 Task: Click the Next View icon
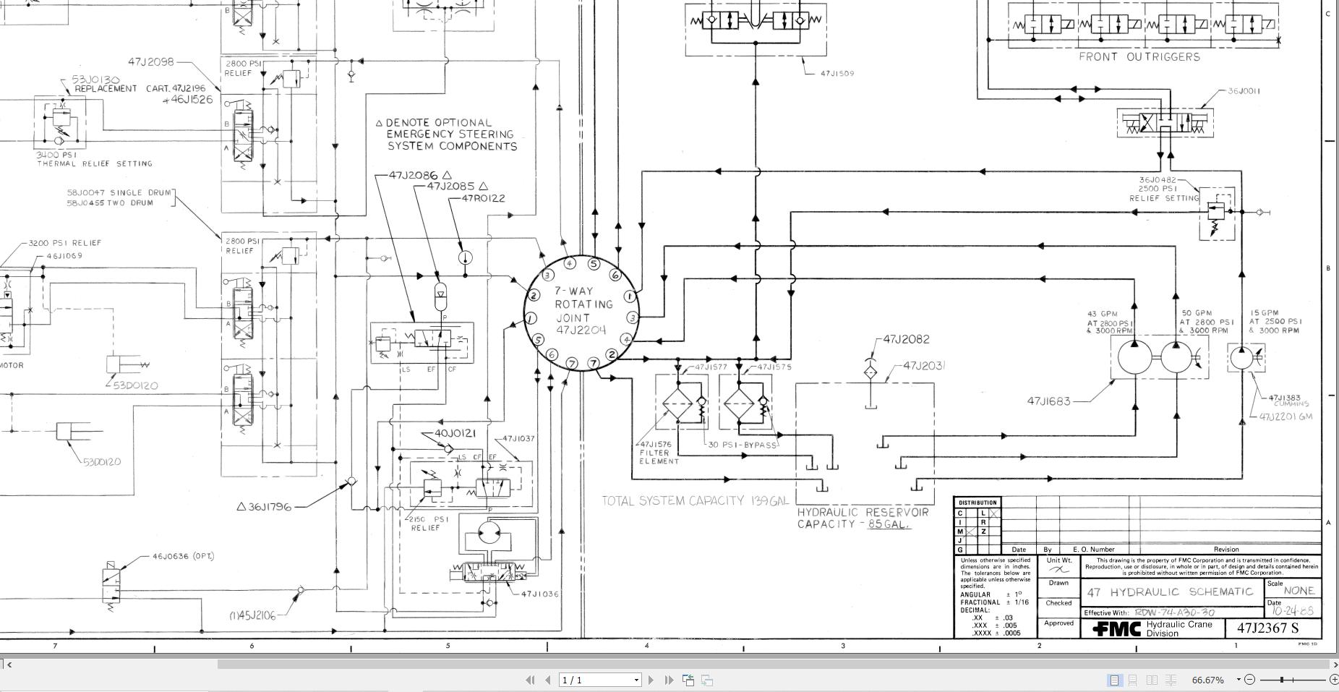[706, 680]
